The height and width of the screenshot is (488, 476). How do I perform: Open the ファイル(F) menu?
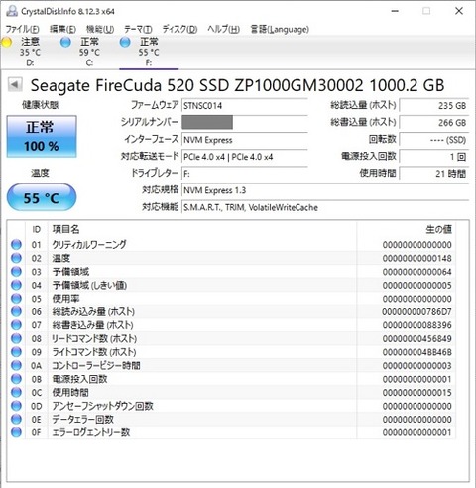point(22,29)
